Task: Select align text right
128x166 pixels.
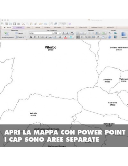Action: 85,37
